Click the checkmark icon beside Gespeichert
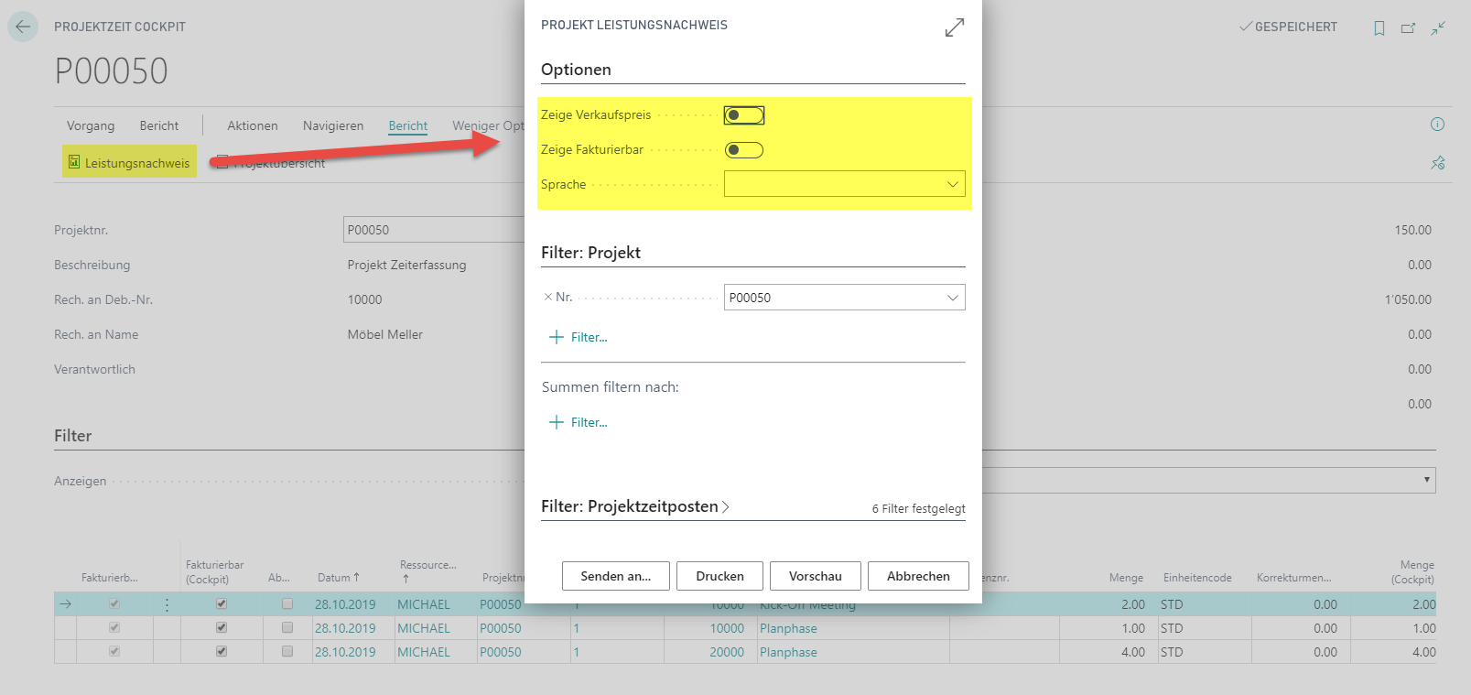Screen dimensions: 1471x695 pyautogui.click(x=1245, y=27)
